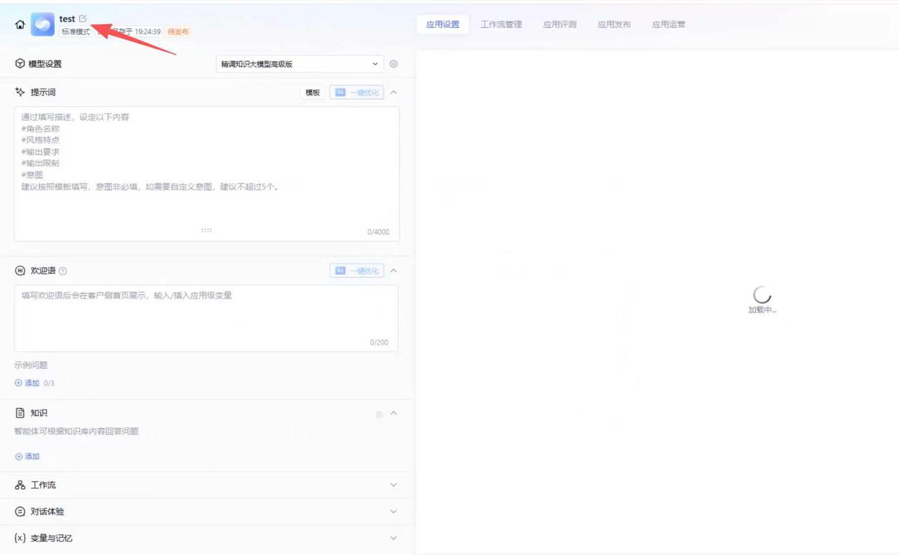The width and height of the screenshot is (899, 555).
Task: Expand the 对话体验 section chevron
Action: [393, 511]
